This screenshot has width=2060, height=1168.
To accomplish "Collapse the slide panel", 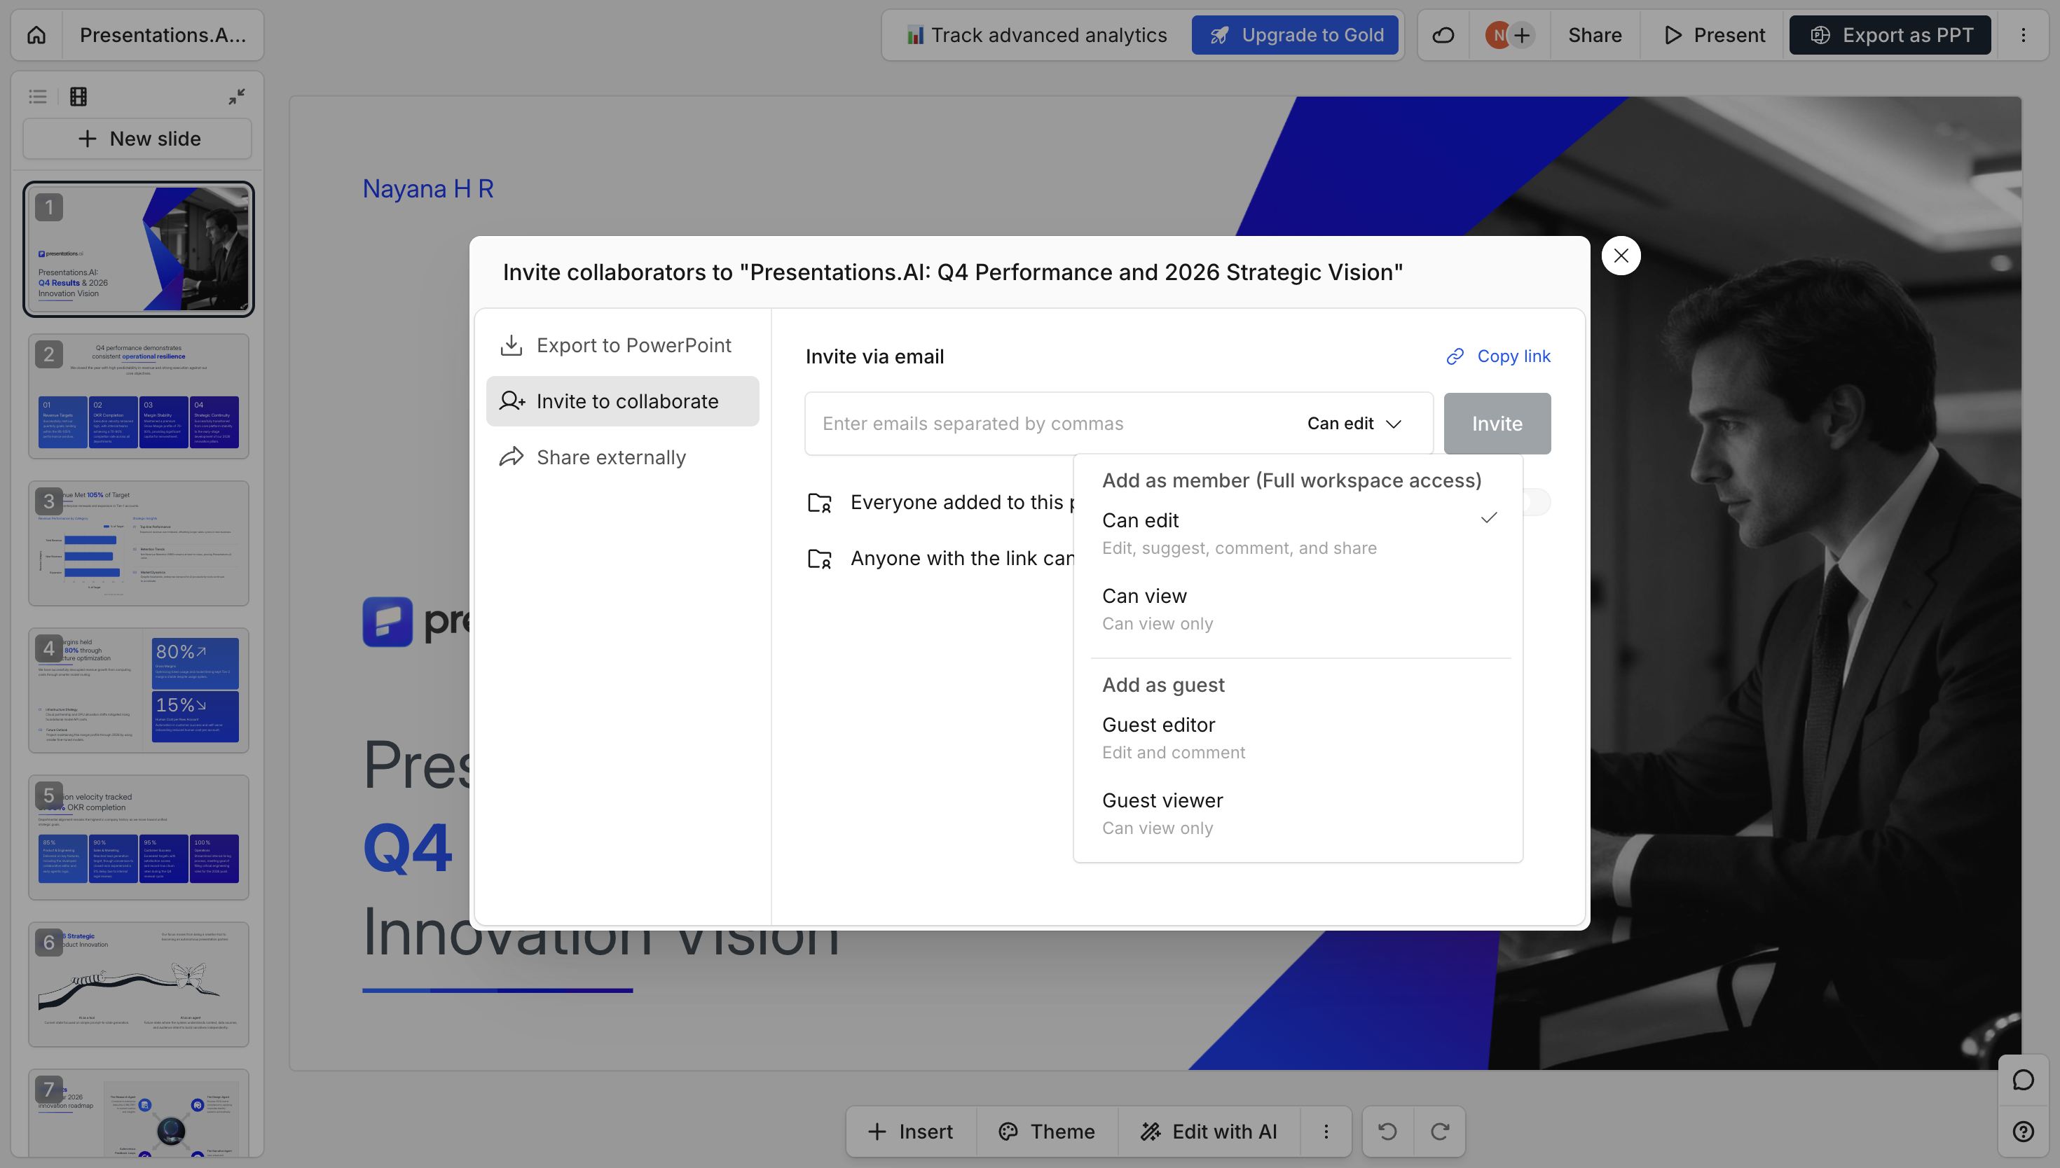I will [x=237, y=96].
